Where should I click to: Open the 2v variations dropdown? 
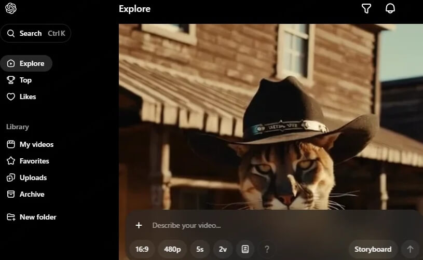point(223,249)
